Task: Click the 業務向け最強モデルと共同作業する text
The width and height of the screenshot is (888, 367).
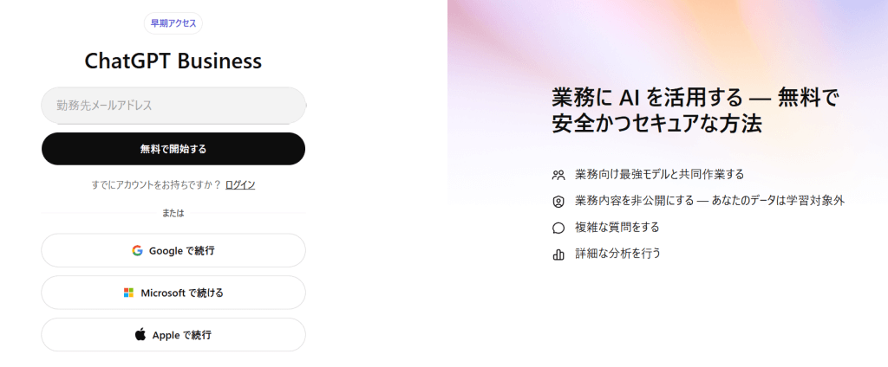Action: click(x=659, y=175)
